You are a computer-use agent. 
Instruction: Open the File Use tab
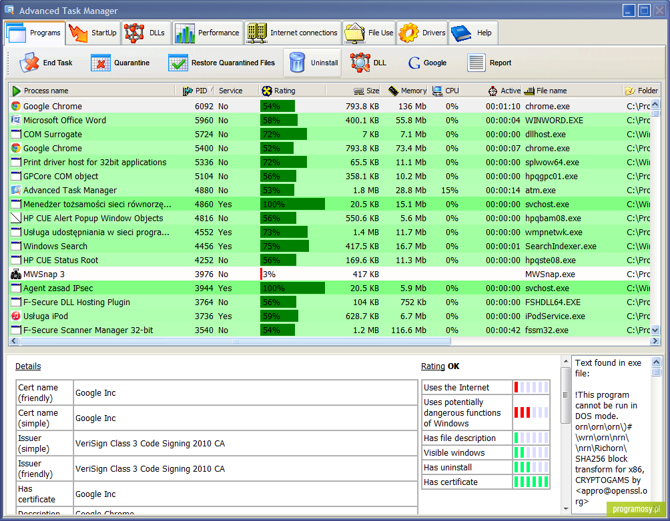click(x=369, y=33)
